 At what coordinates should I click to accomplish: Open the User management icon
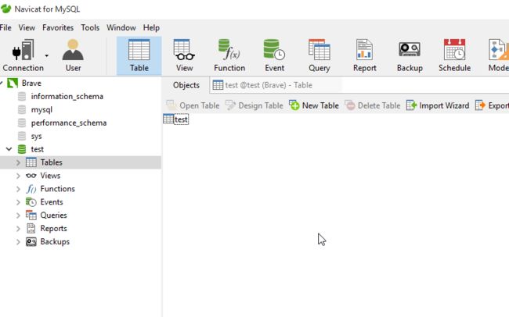pos(73,55)
